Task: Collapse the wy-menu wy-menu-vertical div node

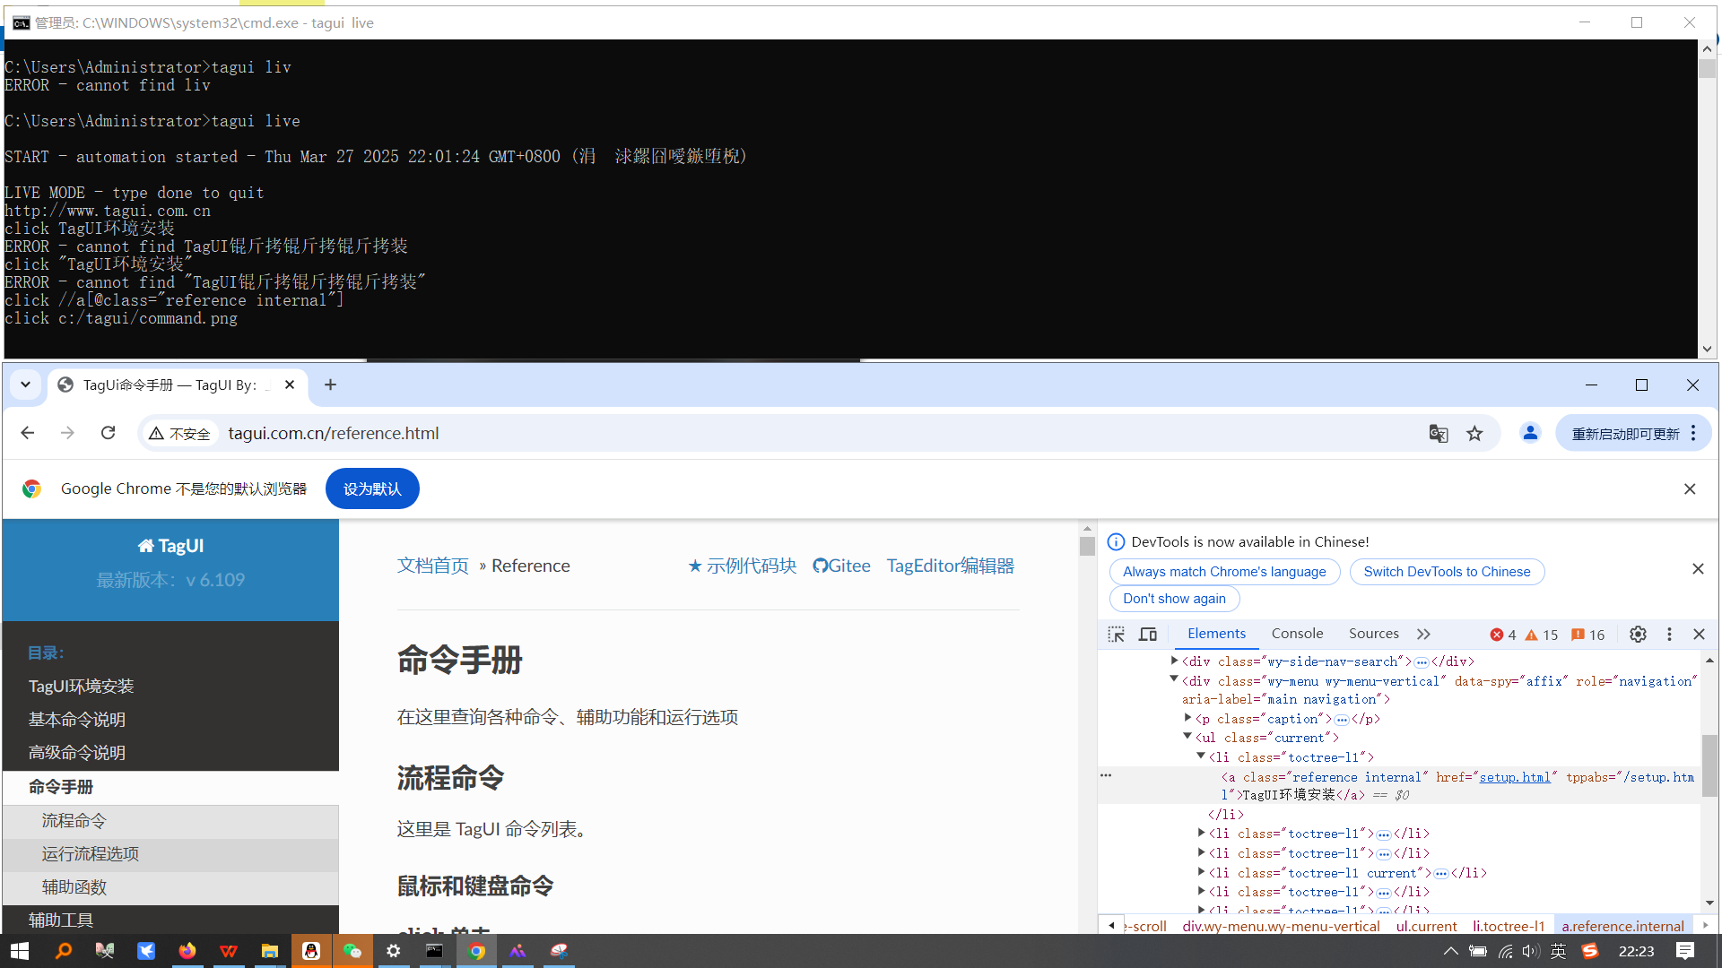Action: pyautogui.click(x=1174, y=679)
